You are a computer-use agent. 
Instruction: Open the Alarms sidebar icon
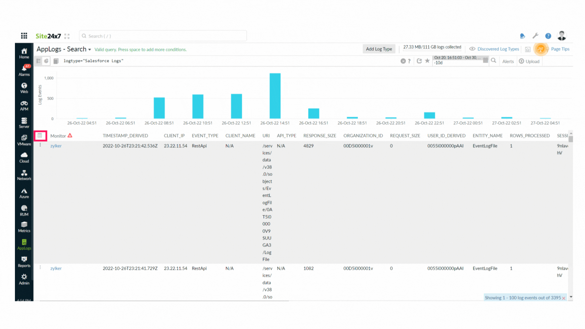click(x=24, y=70)
